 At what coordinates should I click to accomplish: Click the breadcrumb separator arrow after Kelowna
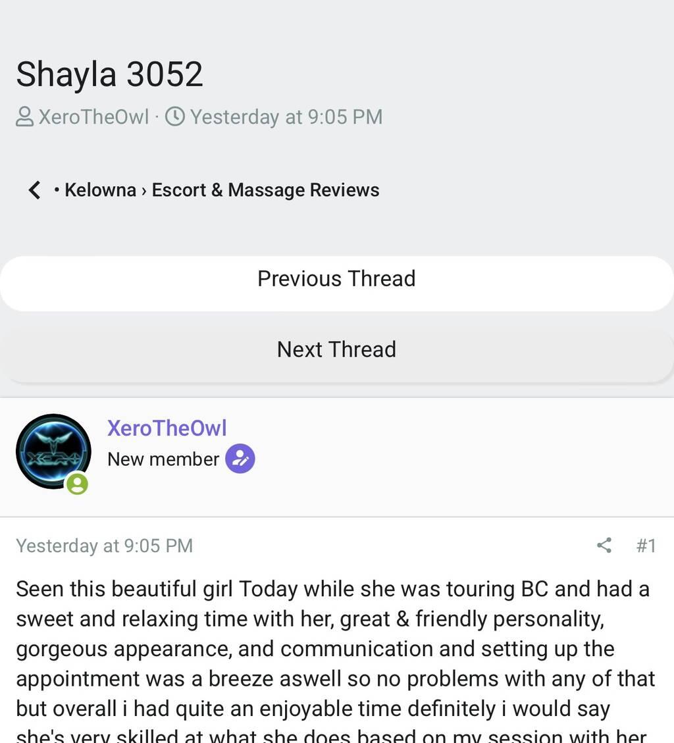[x=144, y=190]
